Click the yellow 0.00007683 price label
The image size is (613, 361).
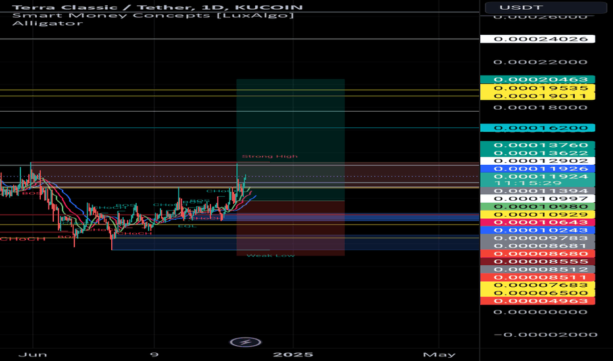(x=537, y=286)
